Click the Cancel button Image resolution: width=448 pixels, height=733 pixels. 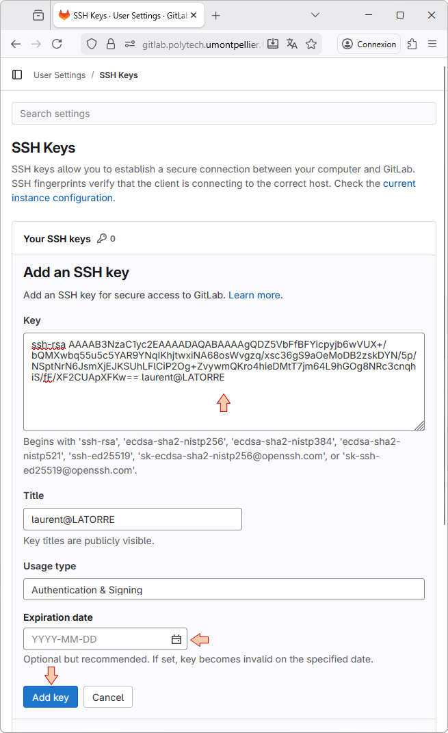coord(108,697)
